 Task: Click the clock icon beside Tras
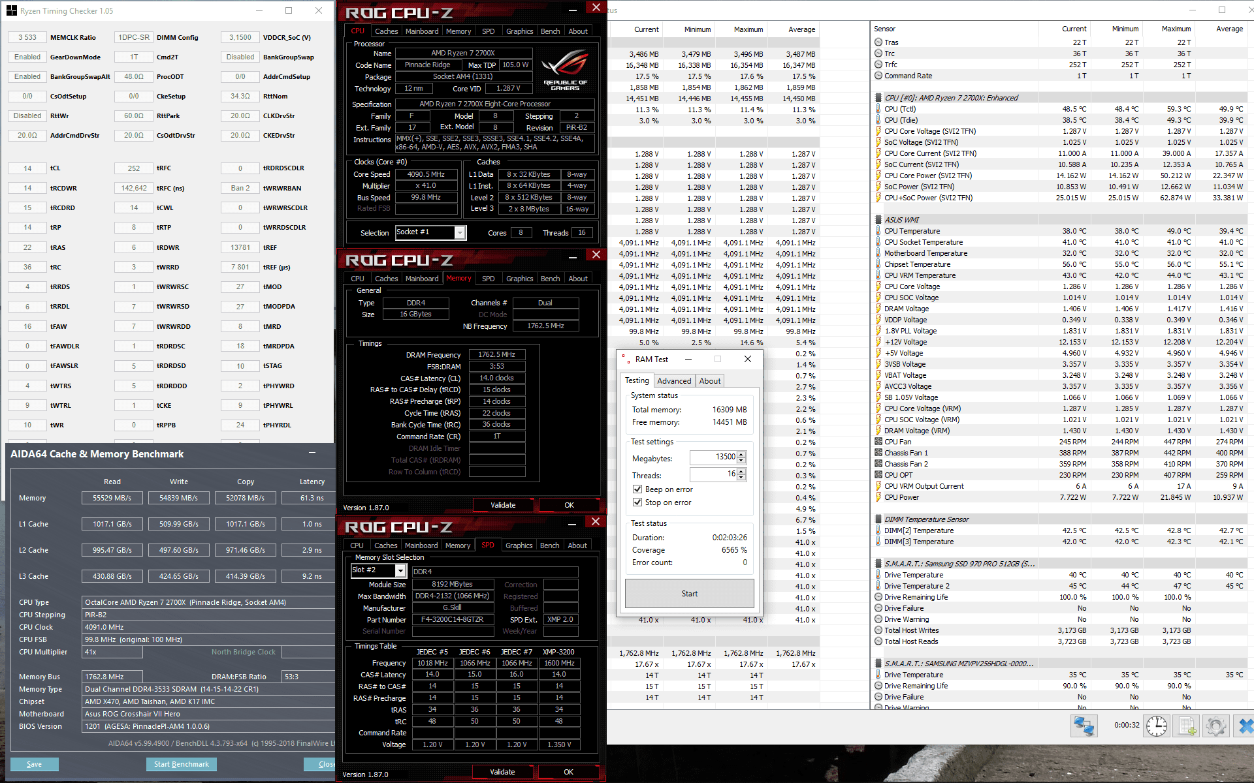[878, 42]
